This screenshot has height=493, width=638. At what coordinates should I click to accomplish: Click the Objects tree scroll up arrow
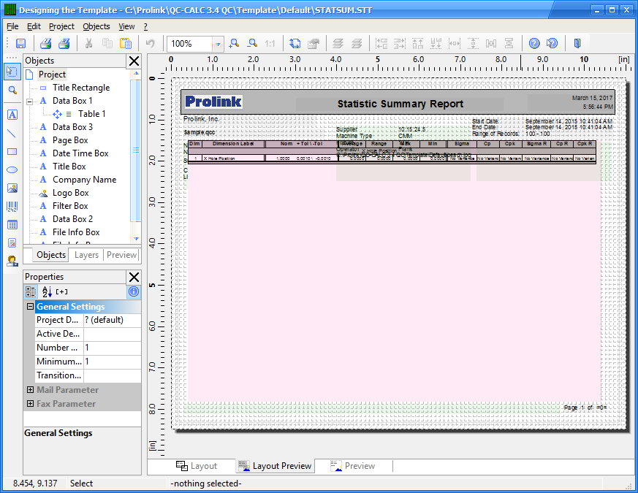(137, 73)
